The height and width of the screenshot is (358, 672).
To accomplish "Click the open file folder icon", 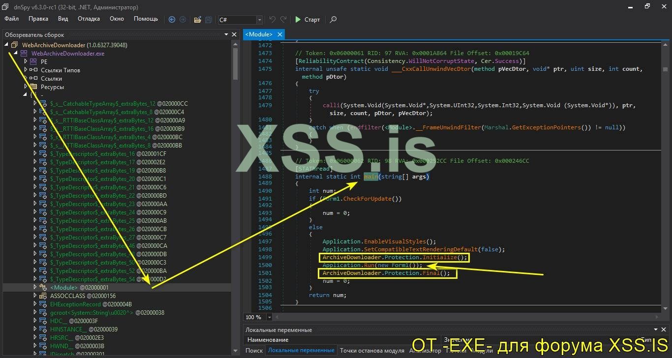I will coord(197,20).
